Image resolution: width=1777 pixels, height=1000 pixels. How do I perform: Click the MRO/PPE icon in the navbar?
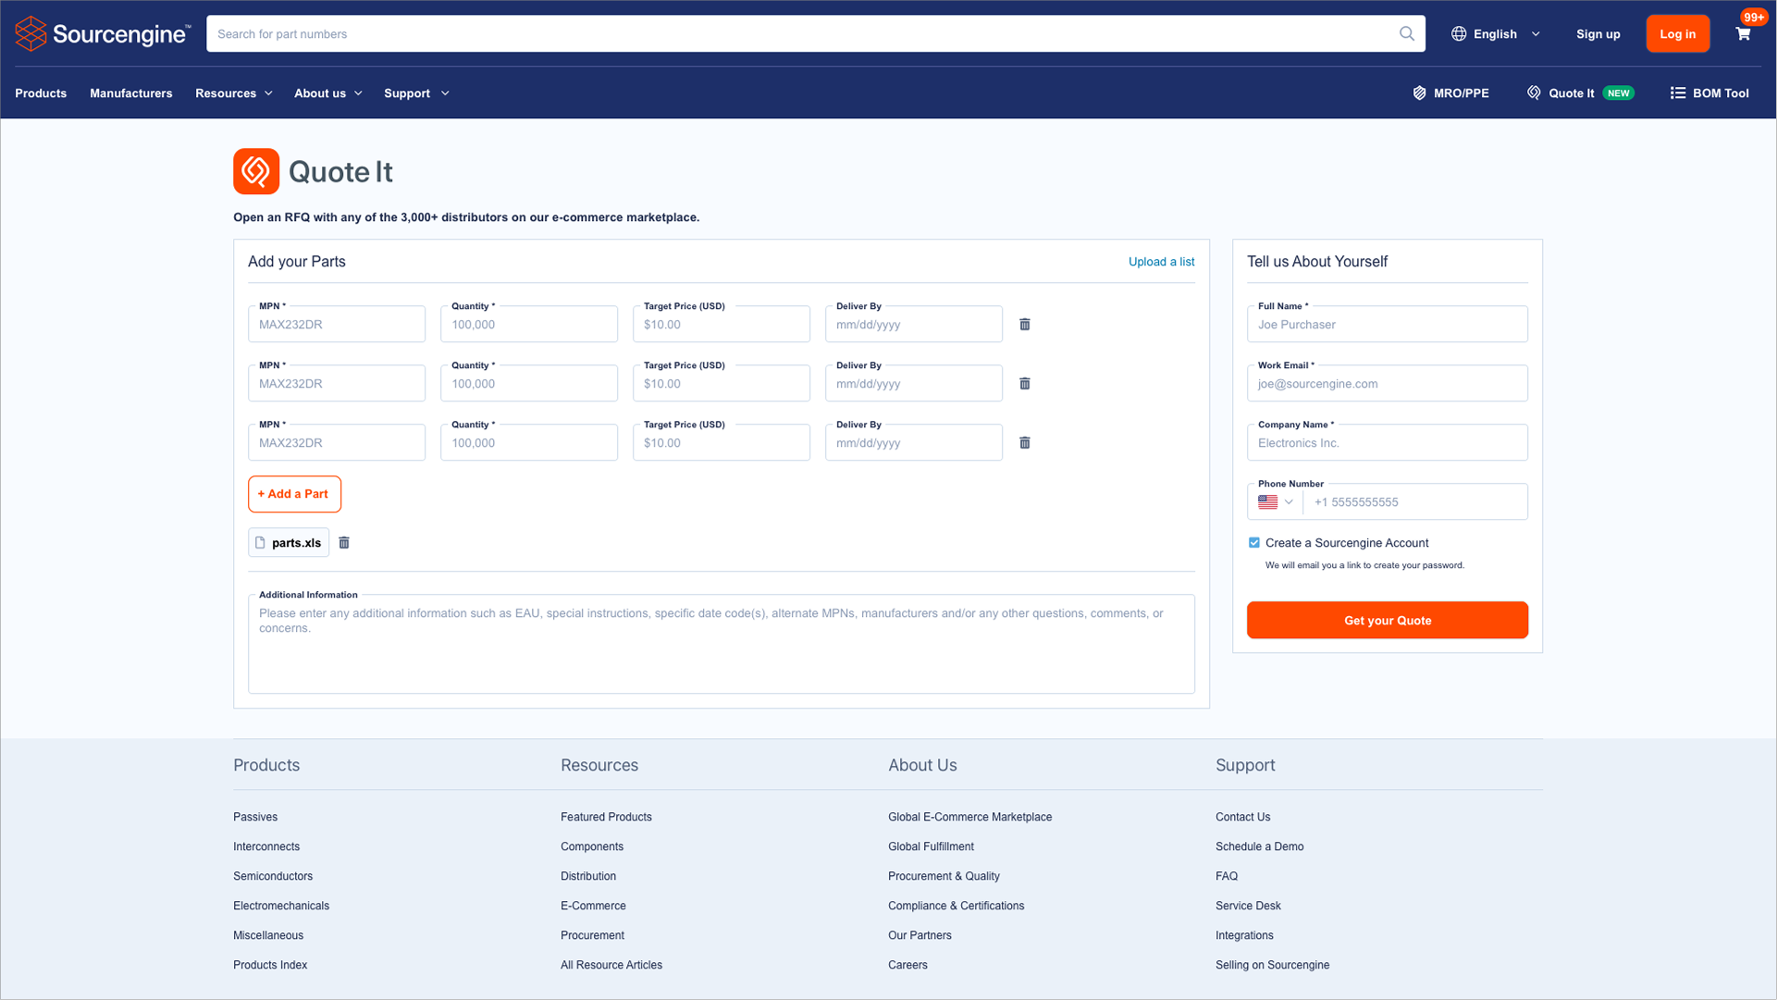coord(1420,93)
